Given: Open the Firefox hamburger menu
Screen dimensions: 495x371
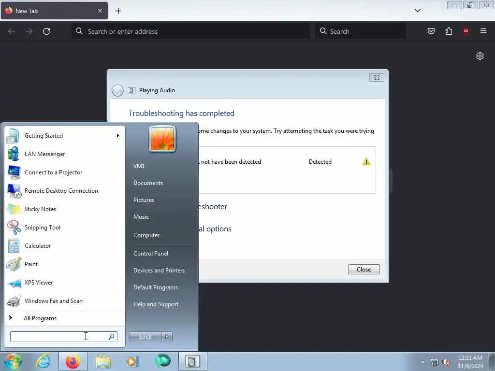Looking at the screenshot, I should point(483,31).
